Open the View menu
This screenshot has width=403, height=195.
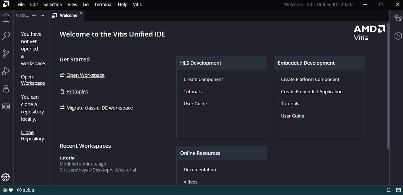point(73,4)
